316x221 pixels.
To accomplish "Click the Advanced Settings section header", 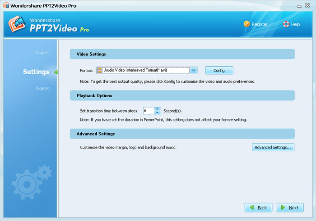I will click(182, 134).
